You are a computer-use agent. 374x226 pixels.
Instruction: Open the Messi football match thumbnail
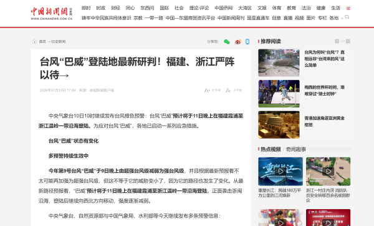(279, 94)
